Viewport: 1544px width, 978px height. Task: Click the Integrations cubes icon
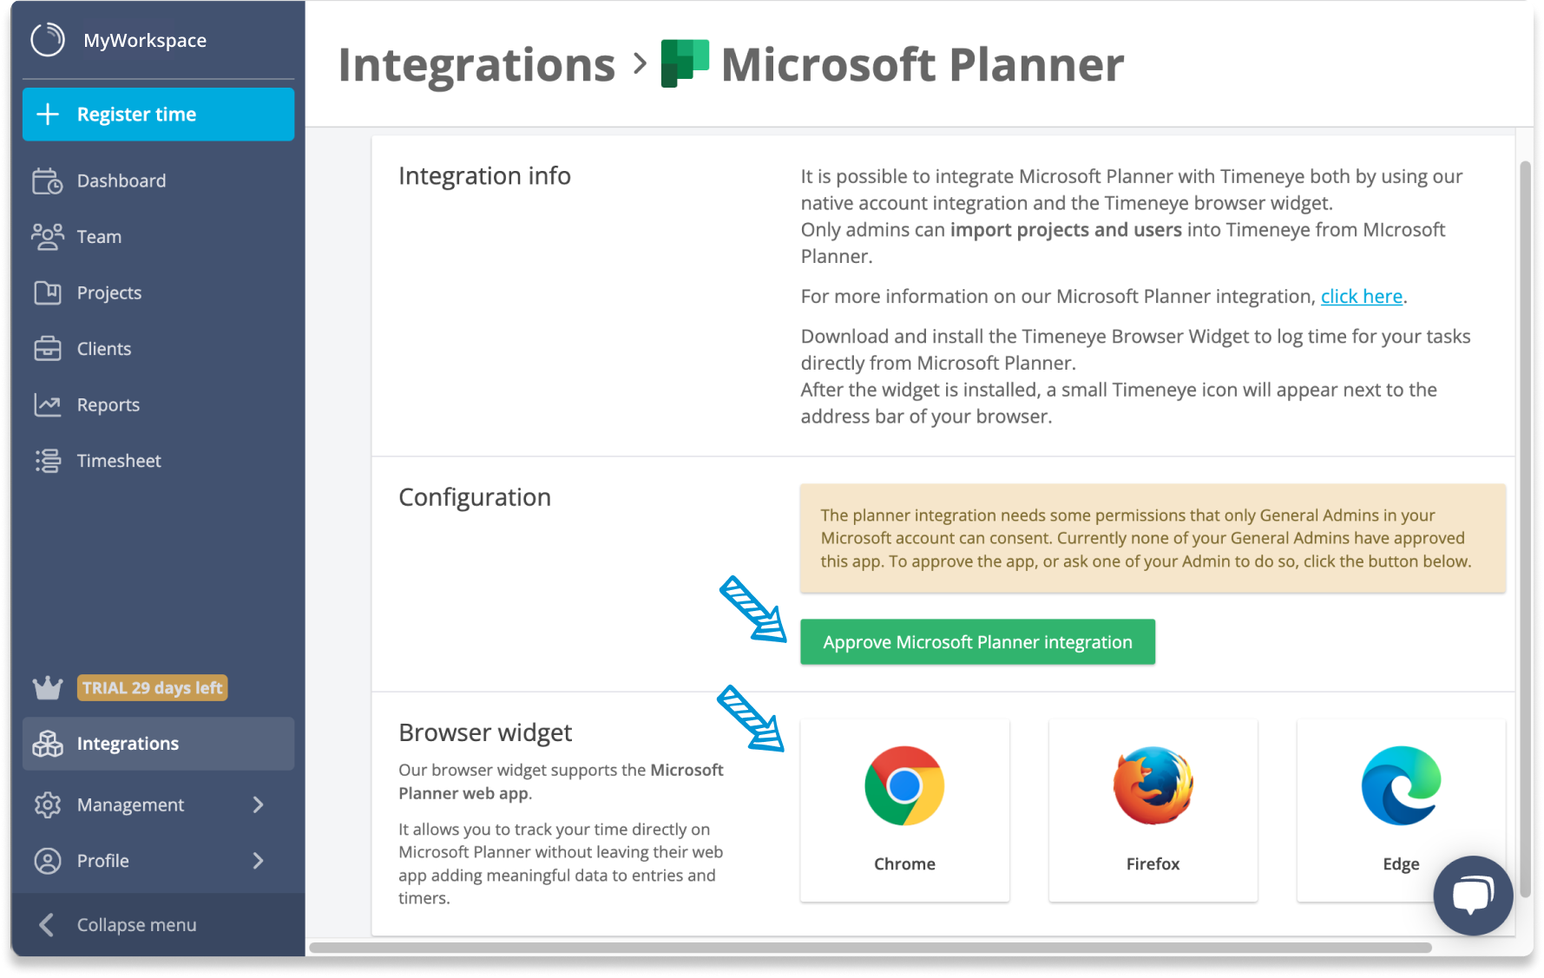coord(48,744)
